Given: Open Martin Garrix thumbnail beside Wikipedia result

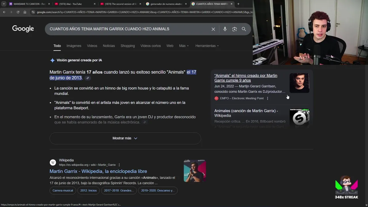Looking at the screenshot, I should point(195,171).
